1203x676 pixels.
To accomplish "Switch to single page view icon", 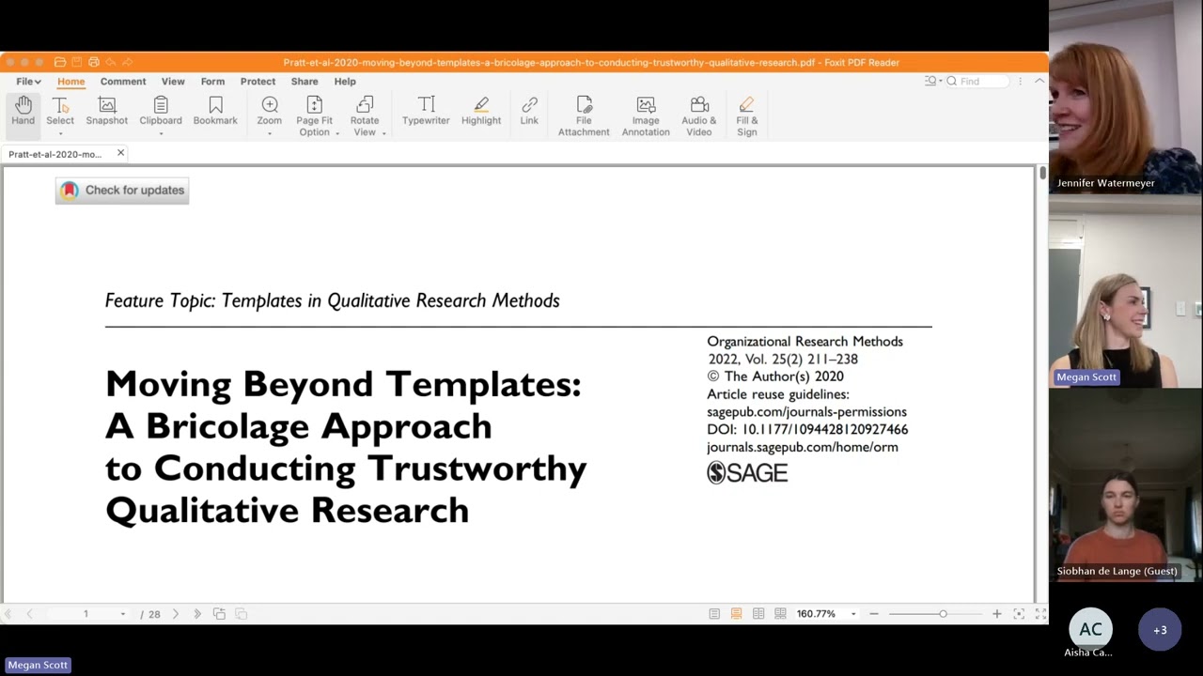I will 714,614.
